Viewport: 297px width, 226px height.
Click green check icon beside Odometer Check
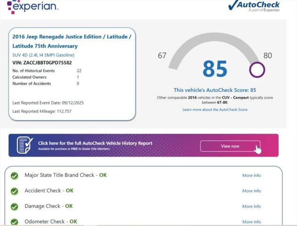[x=15, y=222]
